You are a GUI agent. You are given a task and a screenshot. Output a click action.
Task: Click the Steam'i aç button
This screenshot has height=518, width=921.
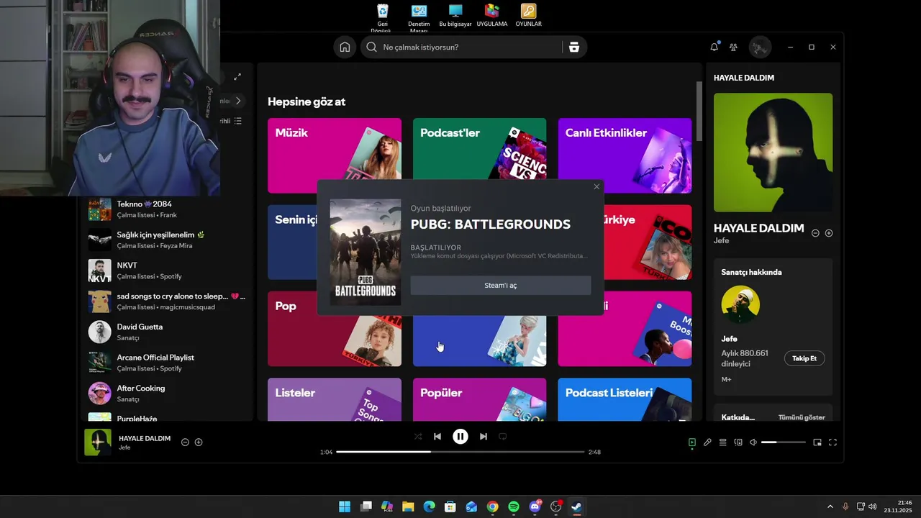pyautogui.click(x=501, y=286)
